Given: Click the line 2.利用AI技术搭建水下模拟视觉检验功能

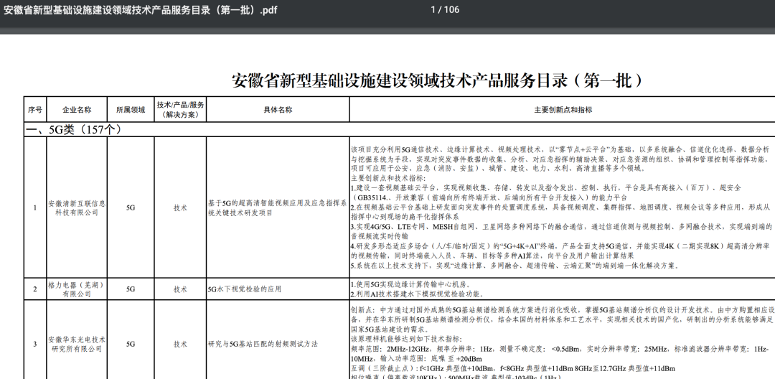Looking at the screenshot, I should 417,294.
